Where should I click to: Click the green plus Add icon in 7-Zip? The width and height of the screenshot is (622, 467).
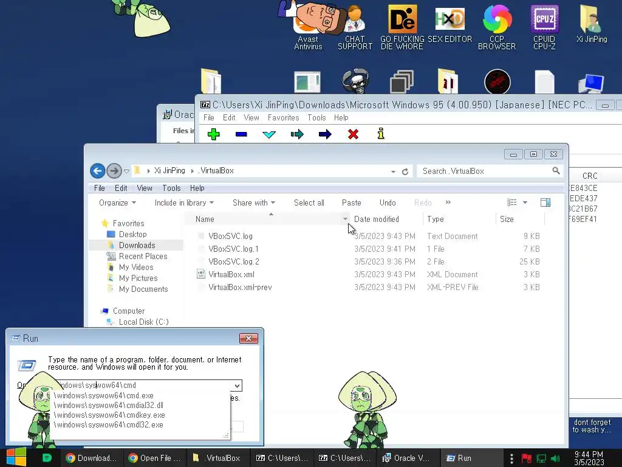[x=213, y=134]
